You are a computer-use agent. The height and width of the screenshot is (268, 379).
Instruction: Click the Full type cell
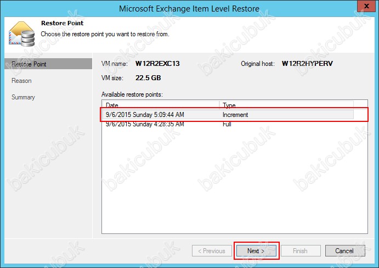[x=227, y=124]
